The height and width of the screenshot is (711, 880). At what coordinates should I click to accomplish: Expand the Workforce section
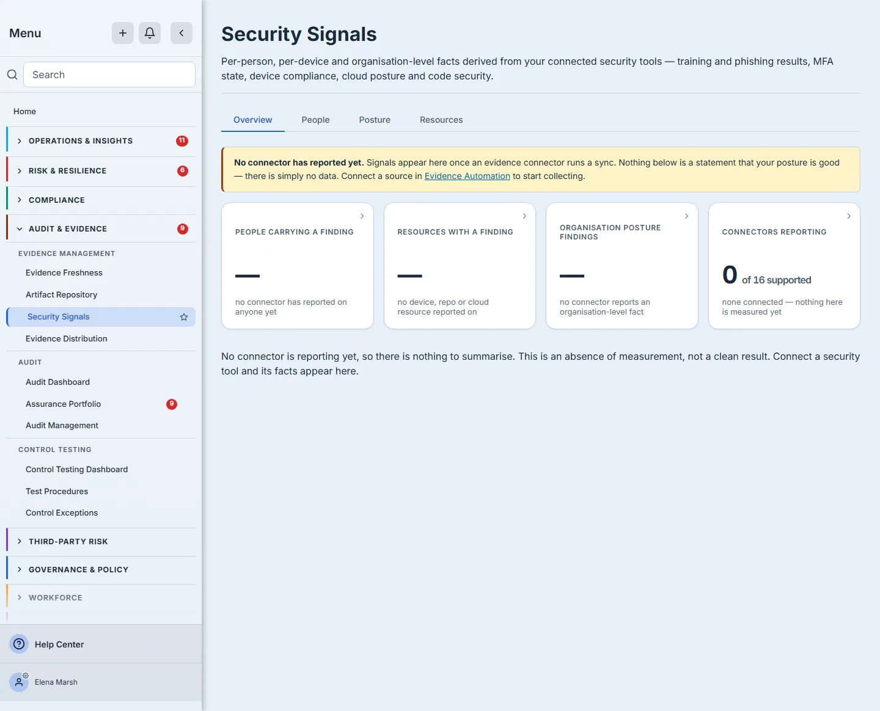click(x=101, y=598)
